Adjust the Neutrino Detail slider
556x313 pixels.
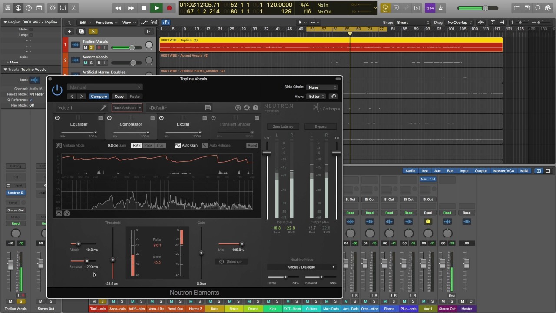(x=285, y=277)
